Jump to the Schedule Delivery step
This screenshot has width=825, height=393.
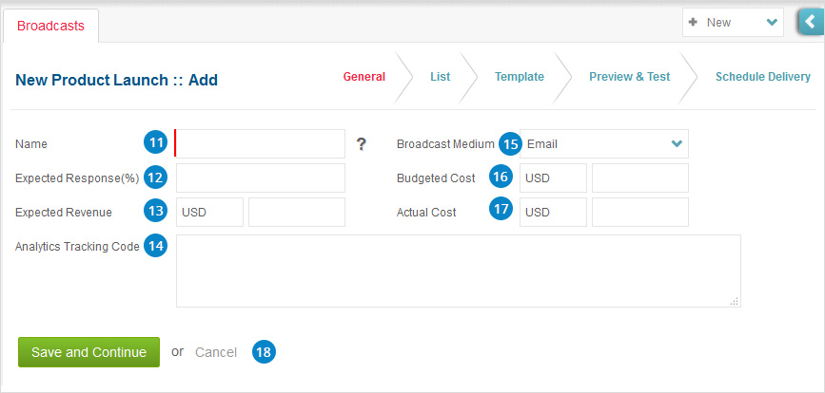tap(762, 77)
